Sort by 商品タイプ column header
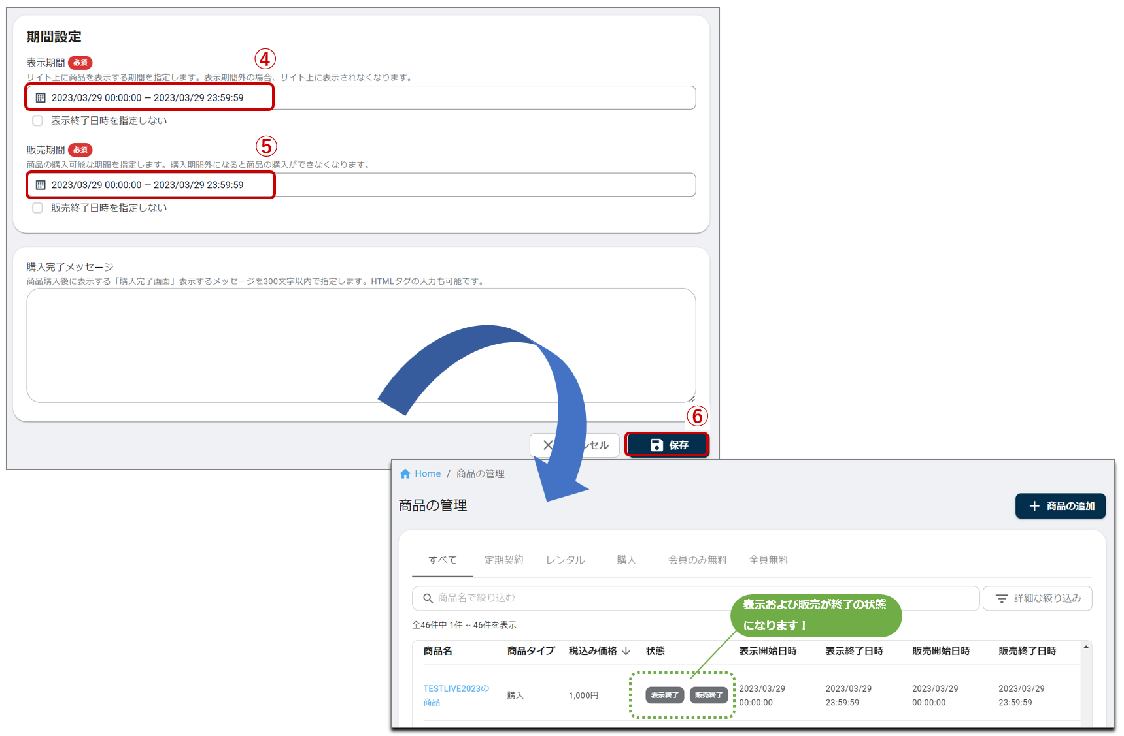This screenshot has height=736, width=1124. coord(531,651)
